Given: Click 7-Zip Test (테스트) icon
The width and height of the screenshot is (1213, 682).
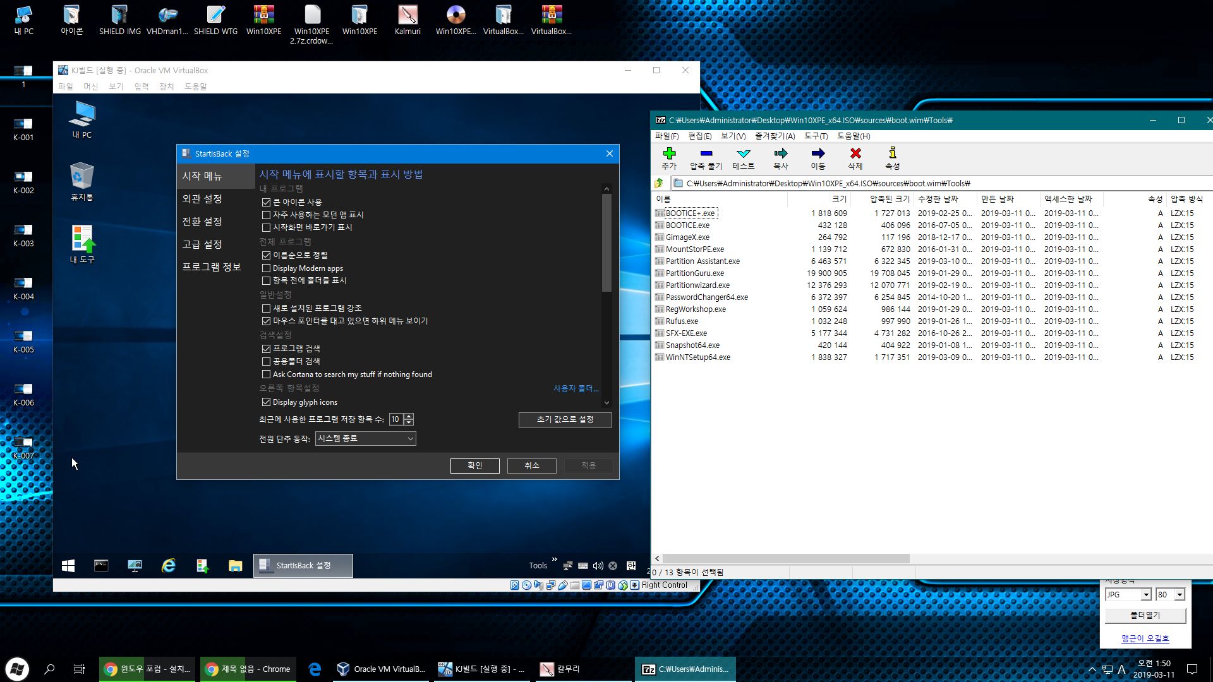Looking at the screenshot, I should click(744, 153).
